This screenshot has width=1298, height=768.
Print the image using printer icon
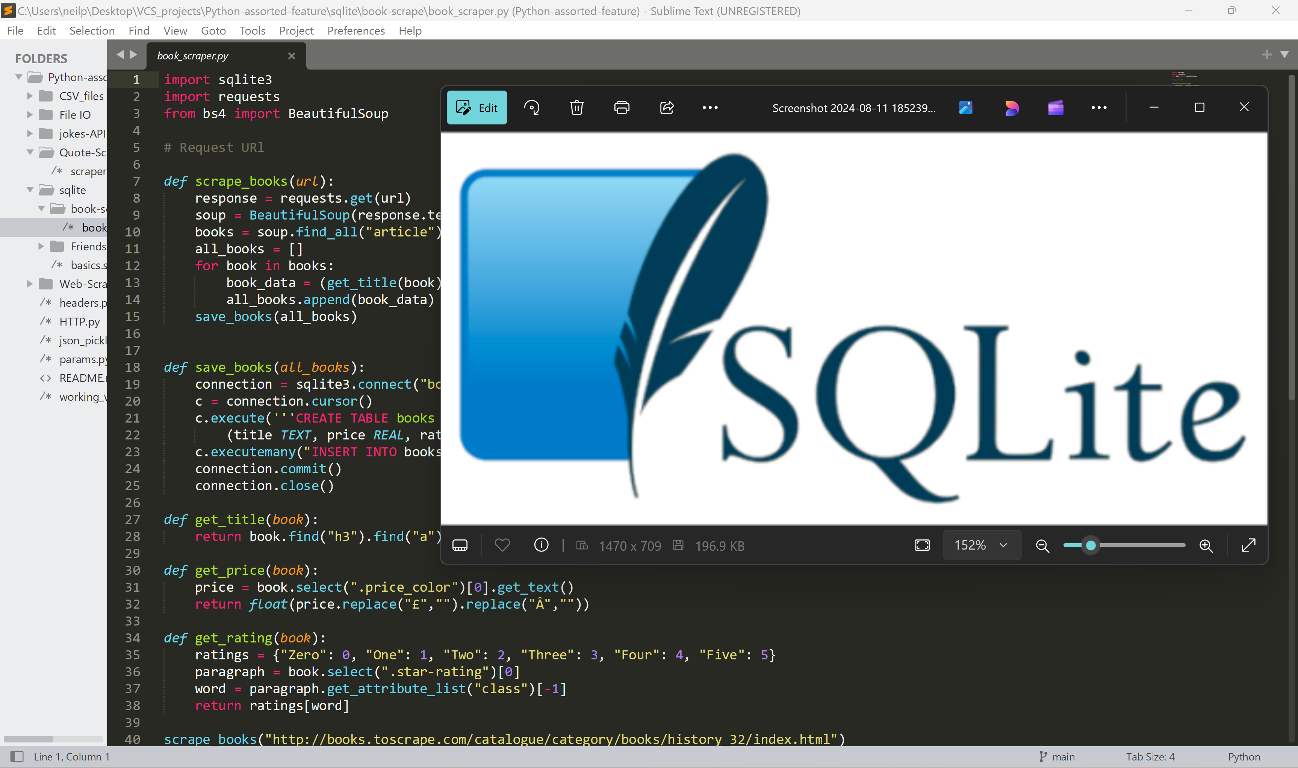pos(621,108)
